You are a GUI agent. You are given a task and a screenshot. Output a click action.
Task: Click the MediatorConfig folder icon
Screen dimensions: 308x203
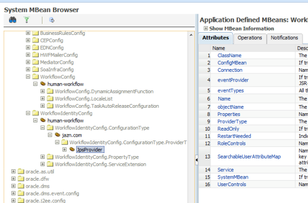point(35,62)
